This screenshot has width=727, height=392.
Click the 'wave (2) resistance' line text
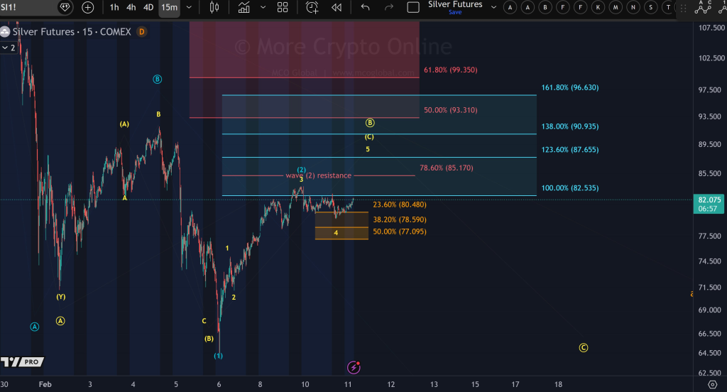pyautogui.click(x=319, y=175)
